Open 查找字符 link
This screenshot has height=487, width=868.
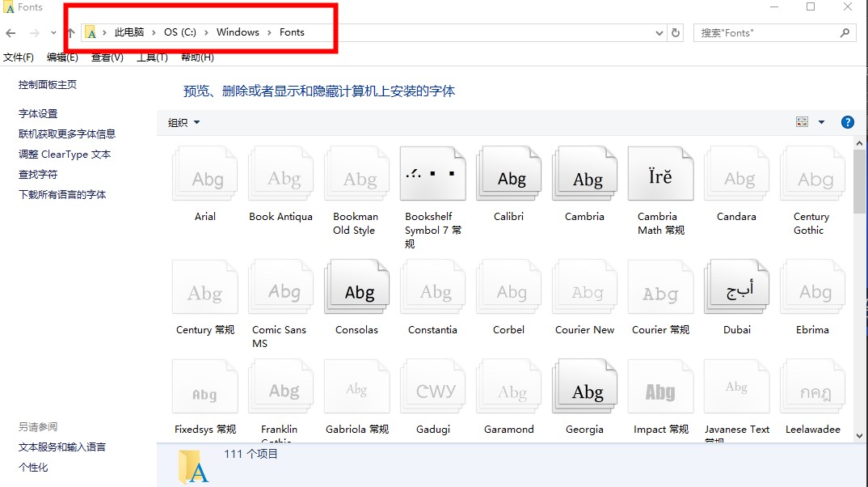(x=38, y=175)
